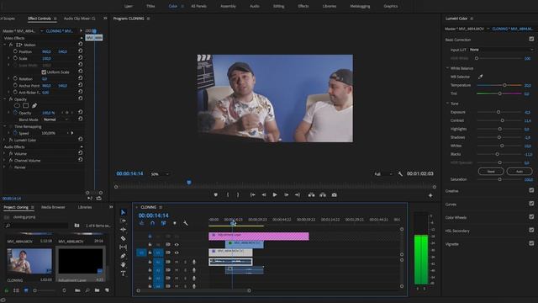Select free draw bezier mask pen under Opacity
The image size is (538, 303).
pyautogui.click(x=34, y=106)
